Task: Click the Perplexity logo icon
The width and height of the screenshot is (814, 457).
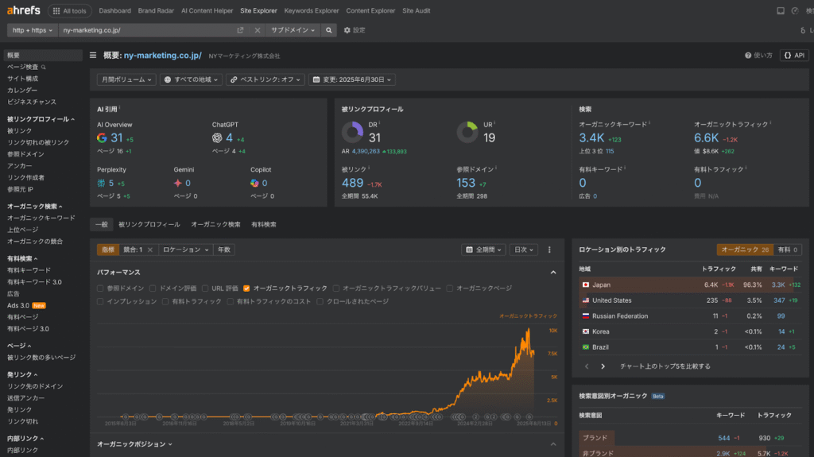Action: [x=101, y=183]
